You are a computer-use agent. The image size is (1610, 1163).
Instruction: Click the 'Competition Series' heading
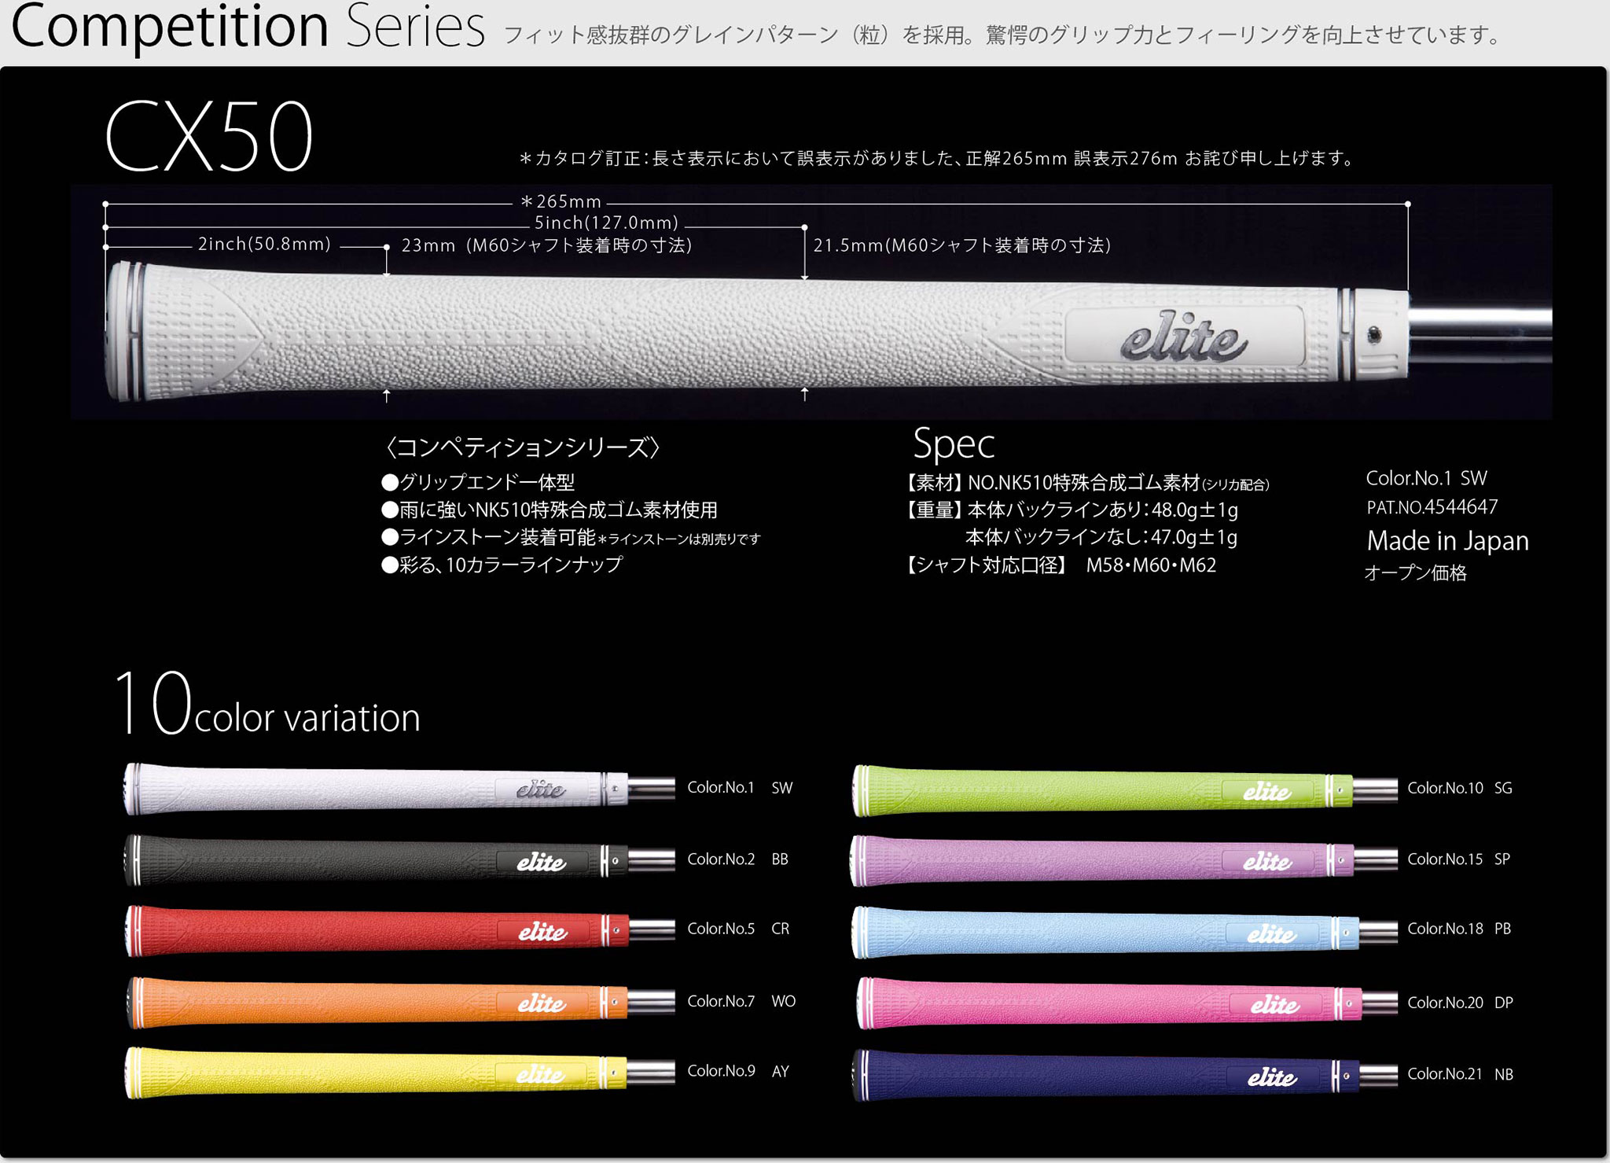[248, 27]
